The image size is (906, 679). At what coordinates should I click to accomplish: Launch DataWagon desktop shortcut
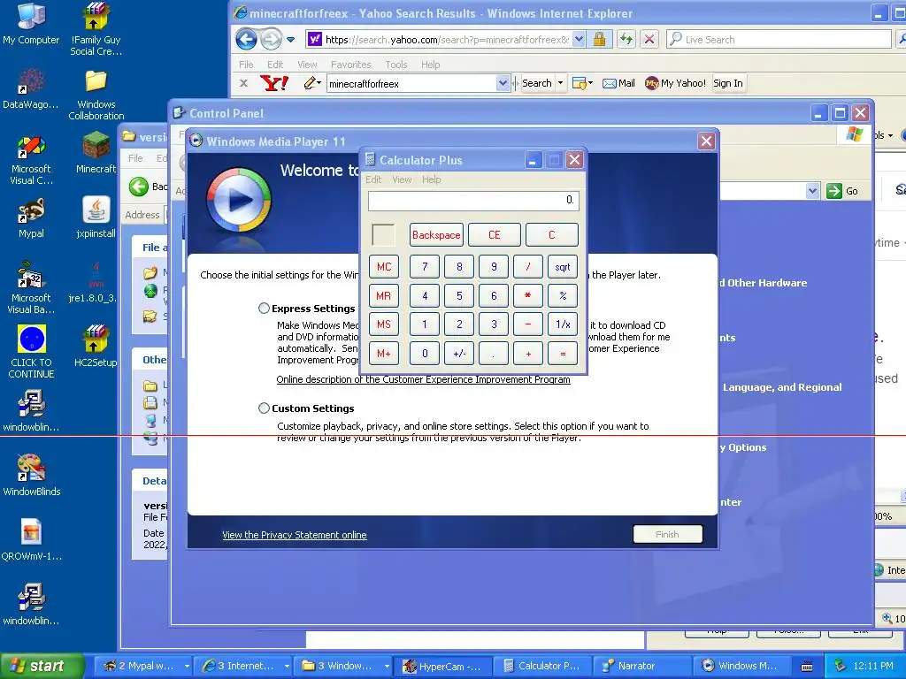[x=31, y=88]
